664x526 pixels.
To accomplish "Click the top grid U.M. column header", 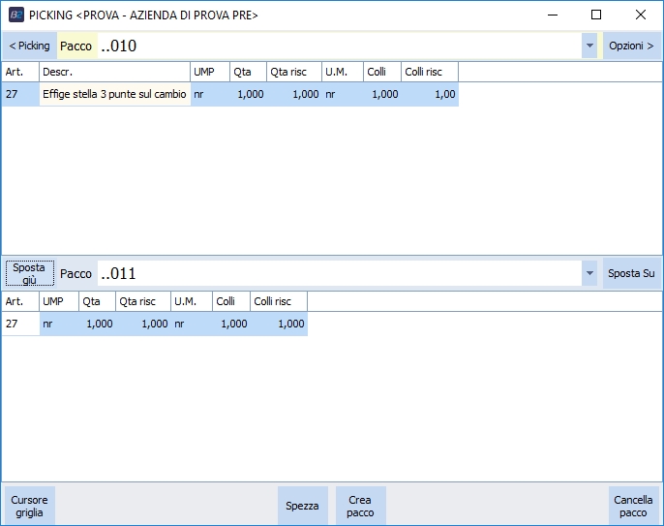I will coord(343,72).
